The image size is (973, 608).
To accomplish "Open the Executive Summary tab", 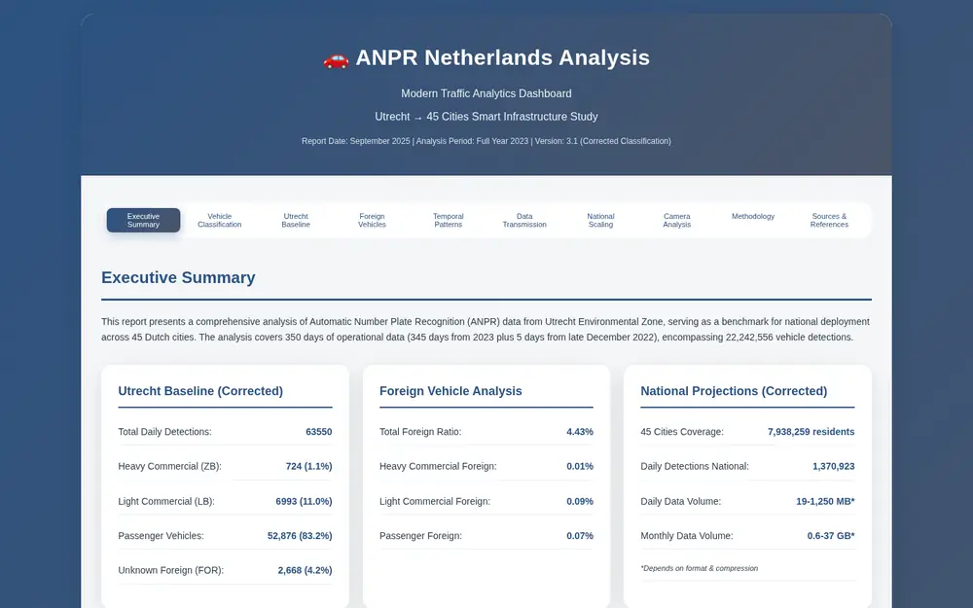I will pos(143,220).
